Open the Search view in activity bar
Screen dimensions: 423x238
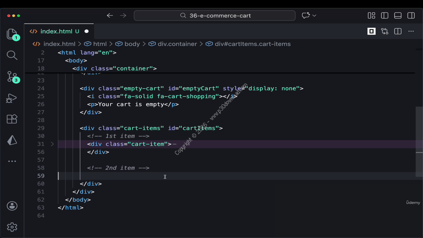pyautogui.click(x=12, y=55)
